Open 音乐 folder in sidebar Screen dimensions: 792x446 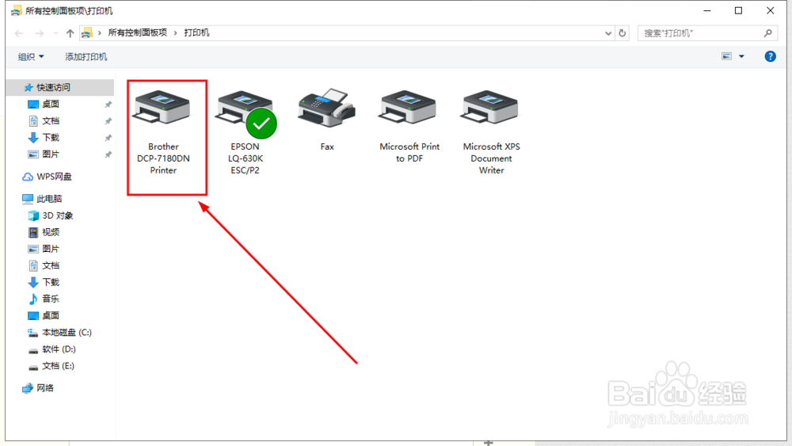(x=44, y=299)
